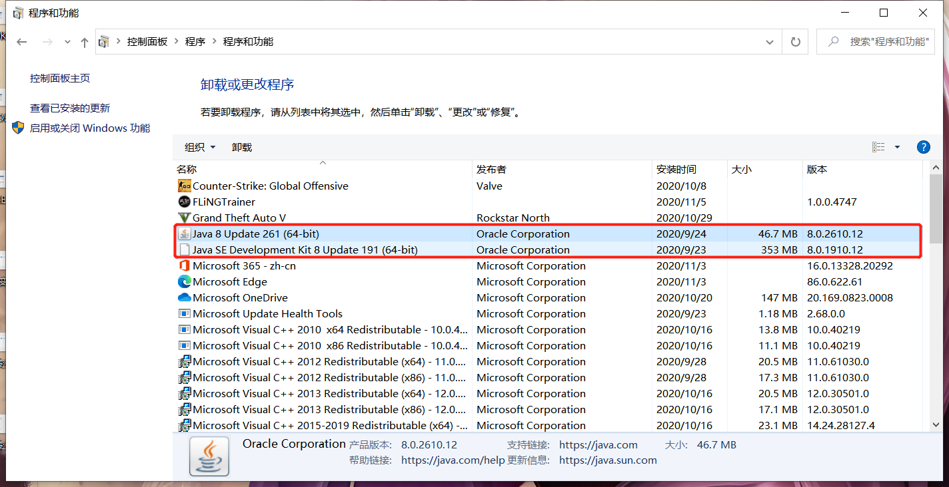Click 程序和功能 in the breadcrumb path

click(x=248, y=42)
